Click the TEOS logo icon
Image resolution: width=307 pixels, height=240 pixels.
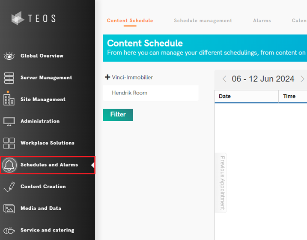[x=18, y=18]
